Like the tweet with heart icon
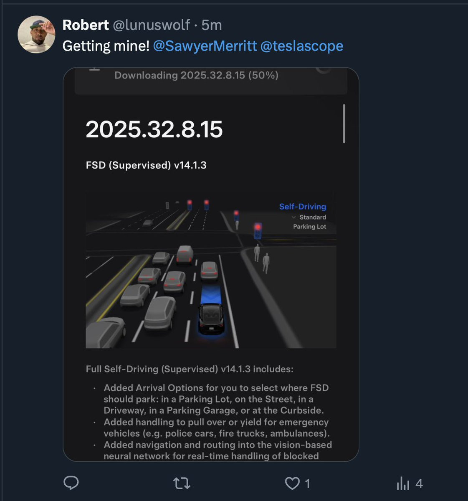 292,483
